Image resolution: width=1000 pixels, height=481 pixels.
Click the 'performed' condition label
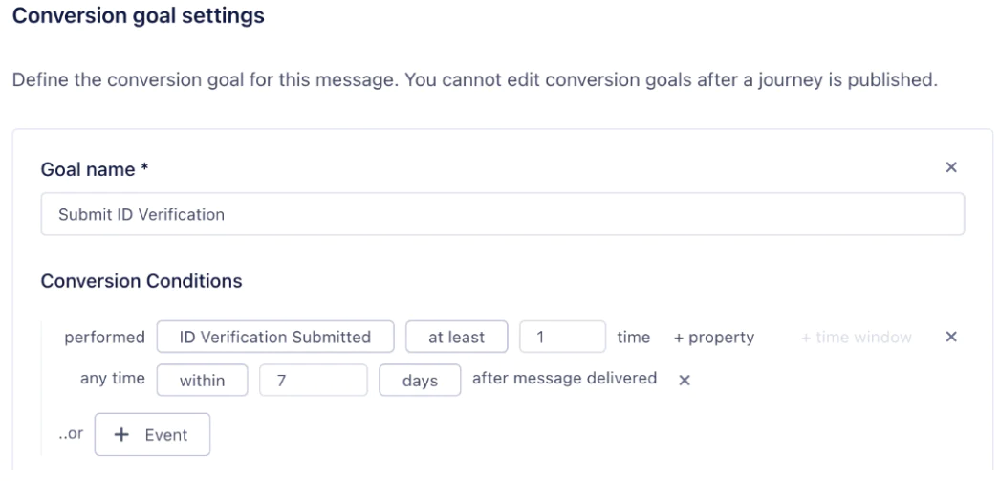coord(104,338)
